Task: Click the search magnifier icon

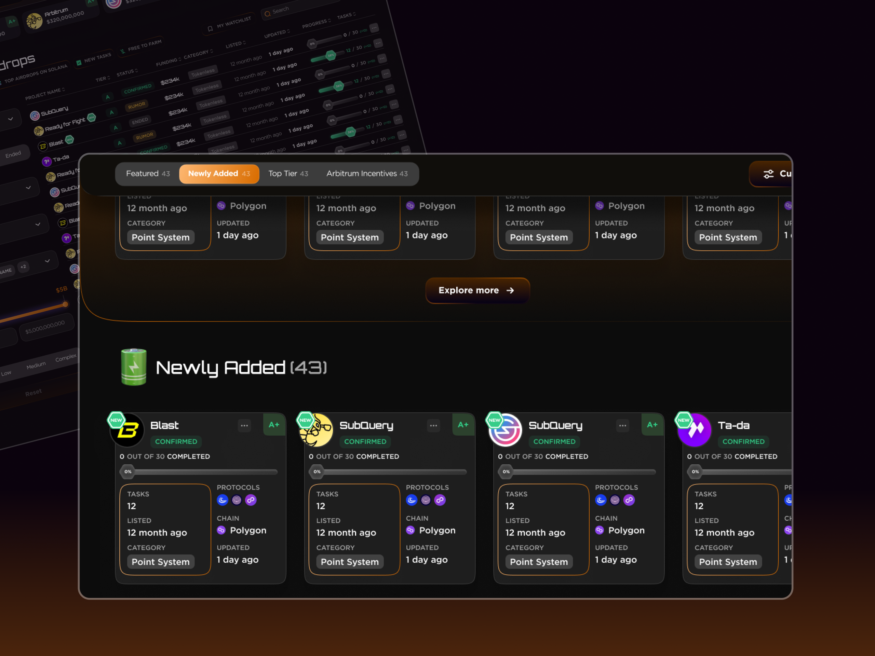Action: [267, 14]
